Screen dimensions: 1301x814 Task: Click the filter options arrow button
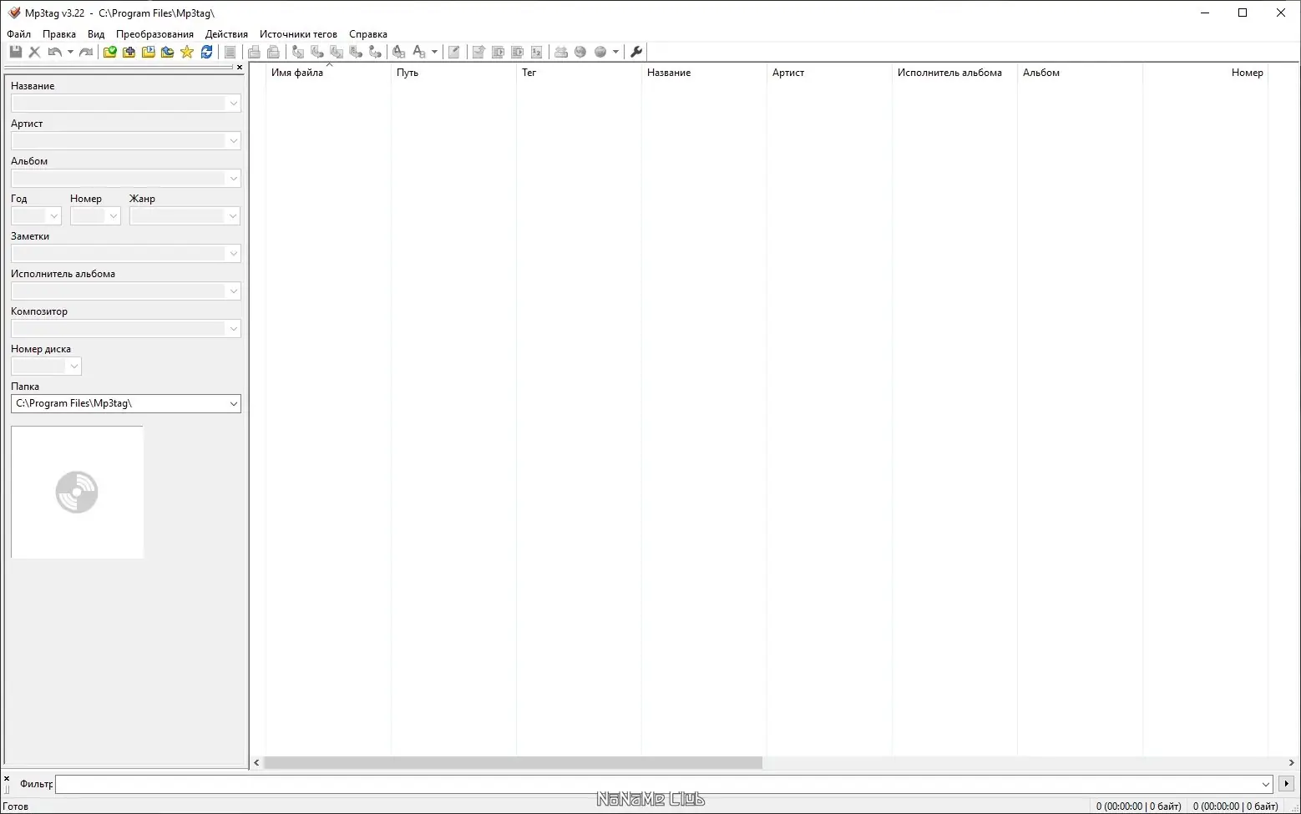(x=1286, y=784)
